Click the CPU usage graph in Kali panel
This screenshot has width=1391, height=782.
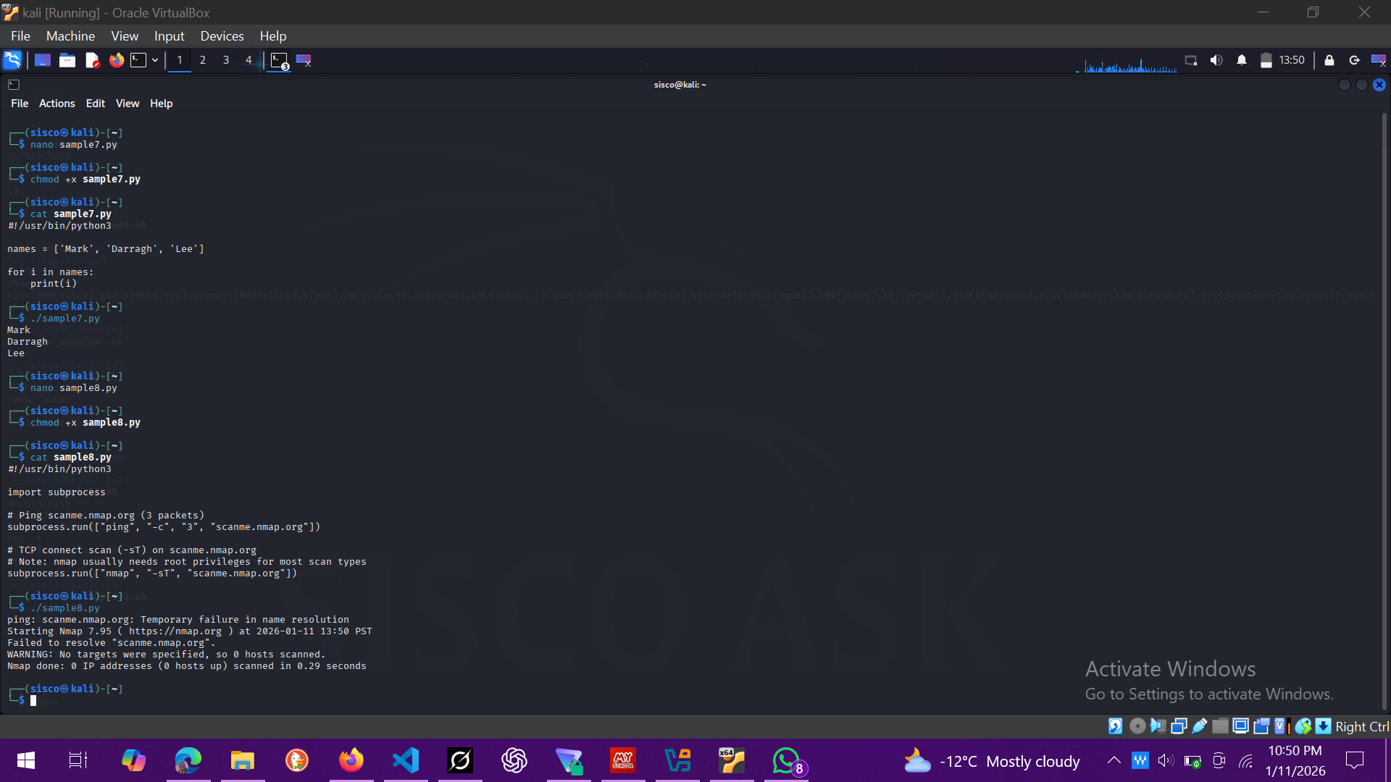click(x=1130, y=64)
